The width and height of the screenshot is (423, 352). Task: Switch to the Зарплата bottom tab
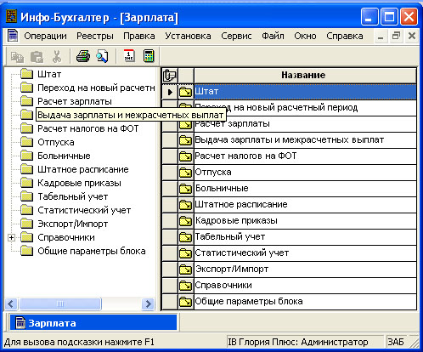93,323
